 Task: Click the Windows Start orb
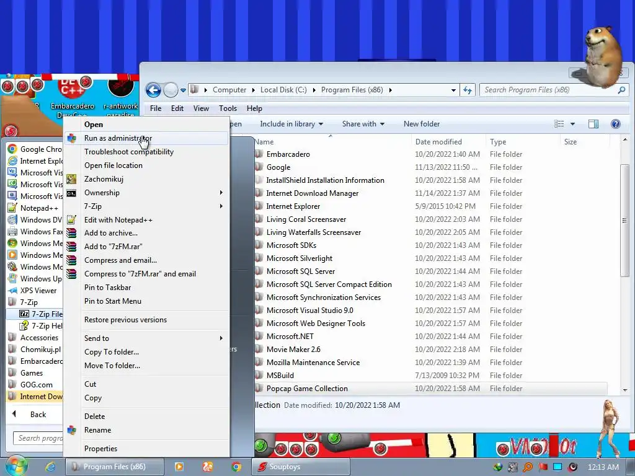[x=16, y=466]
